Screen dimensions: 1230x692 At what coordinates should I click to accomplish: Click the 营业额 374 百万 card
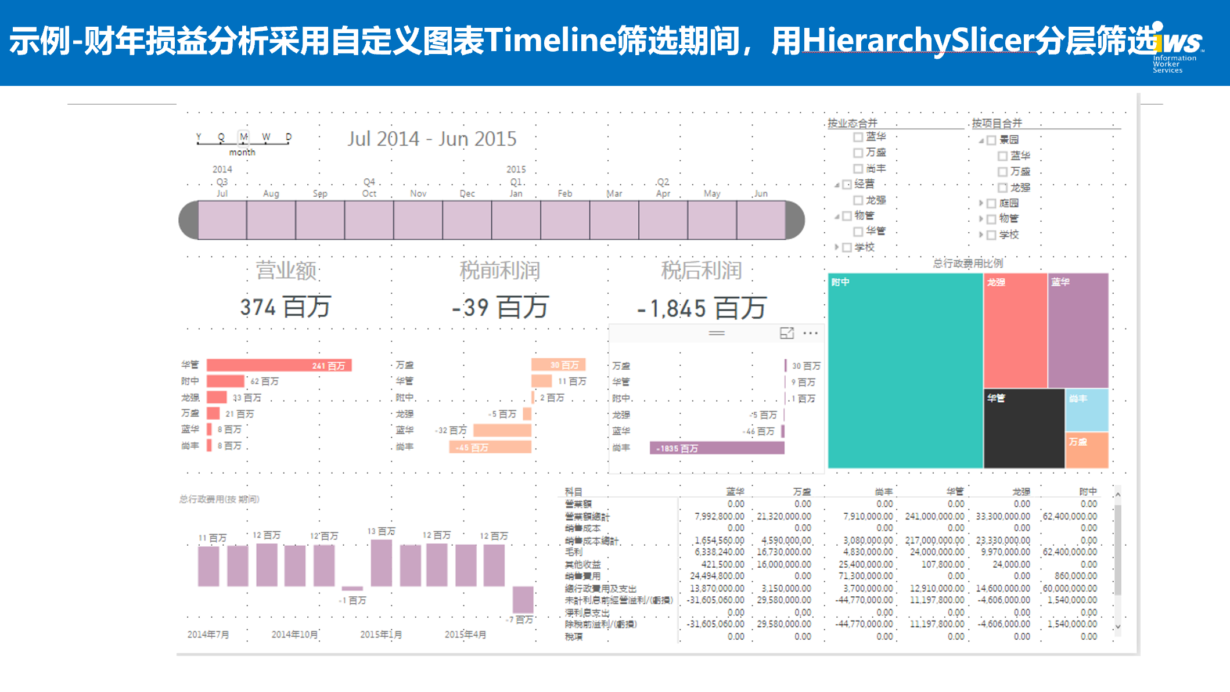pos(286,290)
